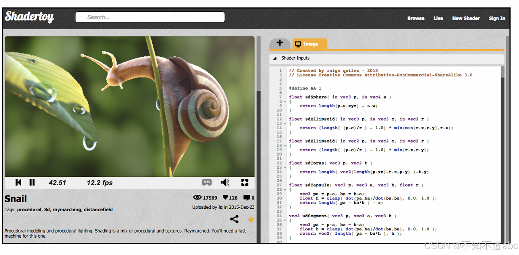
Task: Select the Image tab
Action: [310, 44]
